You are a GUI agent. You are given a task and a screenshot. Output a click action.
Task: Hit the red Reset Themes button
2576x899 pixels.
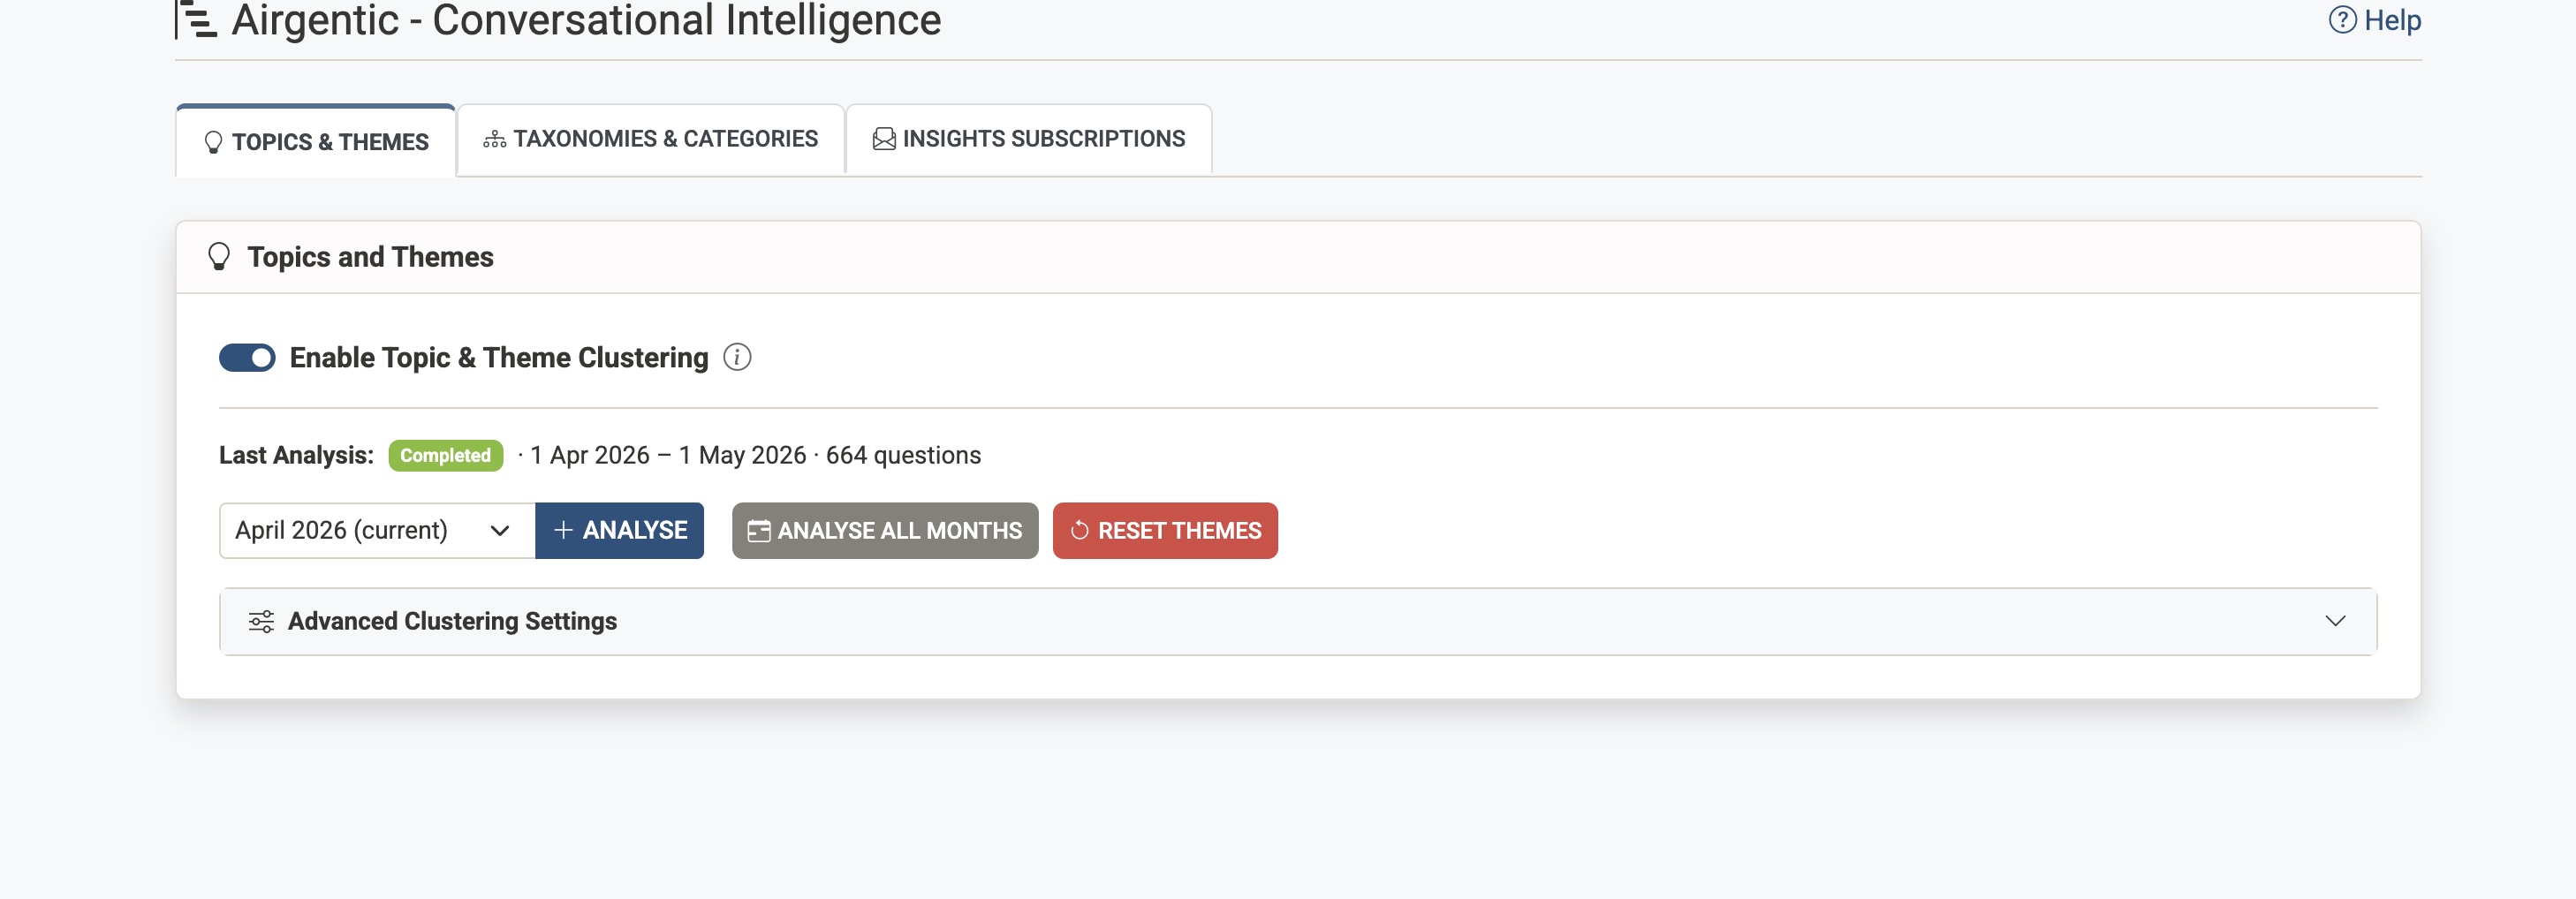[1165, 530]
